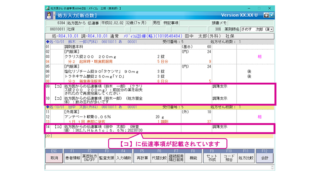Click the 頭書メモ memo field
320x176 pixels.
pos(251,23)
